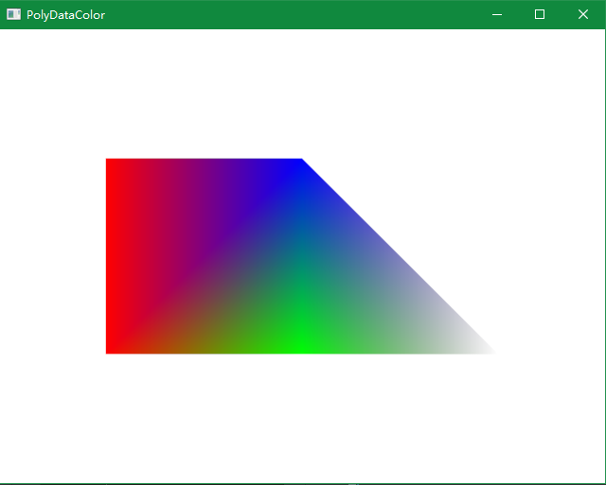Screen dimensions: 606x485
Task: Close the PolyDataColor window
Action: pyautogui.click(x=583, y=15)
